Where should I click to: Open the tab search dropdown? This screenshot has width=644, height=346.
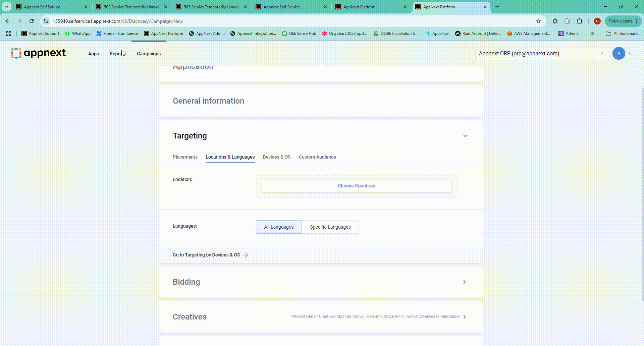pos(6,7)
